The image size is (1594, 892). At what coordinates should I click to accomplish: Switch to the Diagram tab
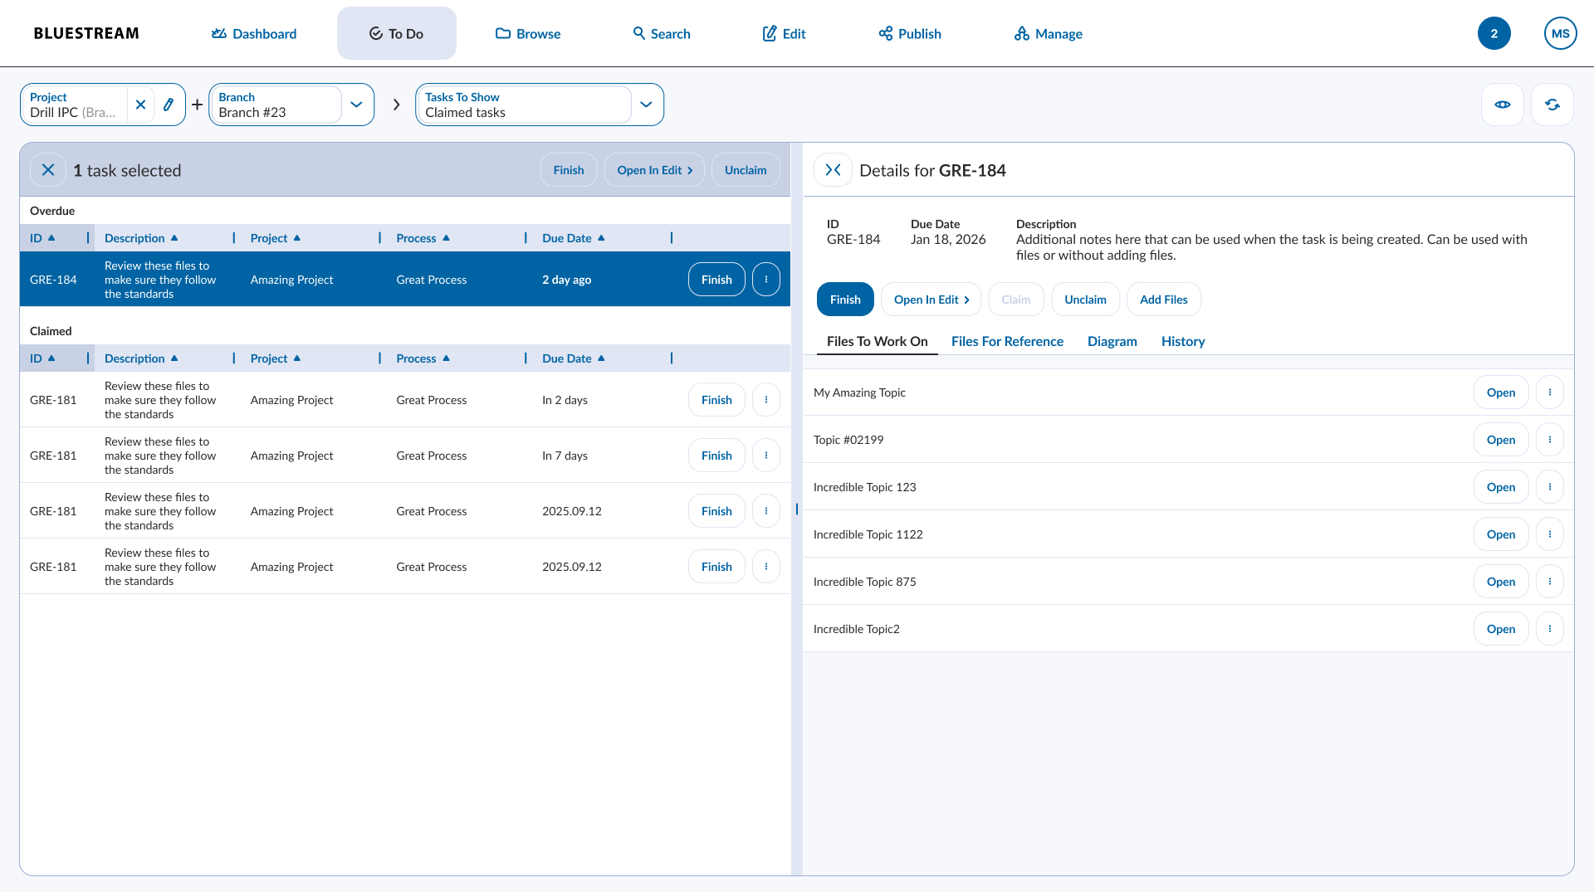click(1112, 341)
